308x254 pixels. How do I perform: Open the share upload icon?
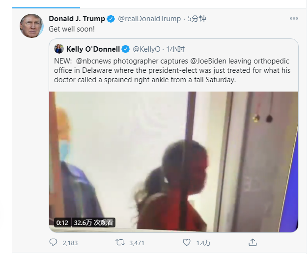pyautogui.click(x=252, y=242)
